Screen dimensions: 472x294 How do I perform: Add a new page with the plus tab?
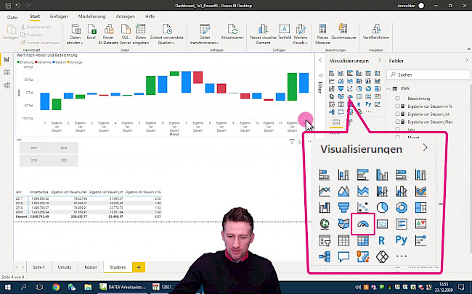(137, 267)
